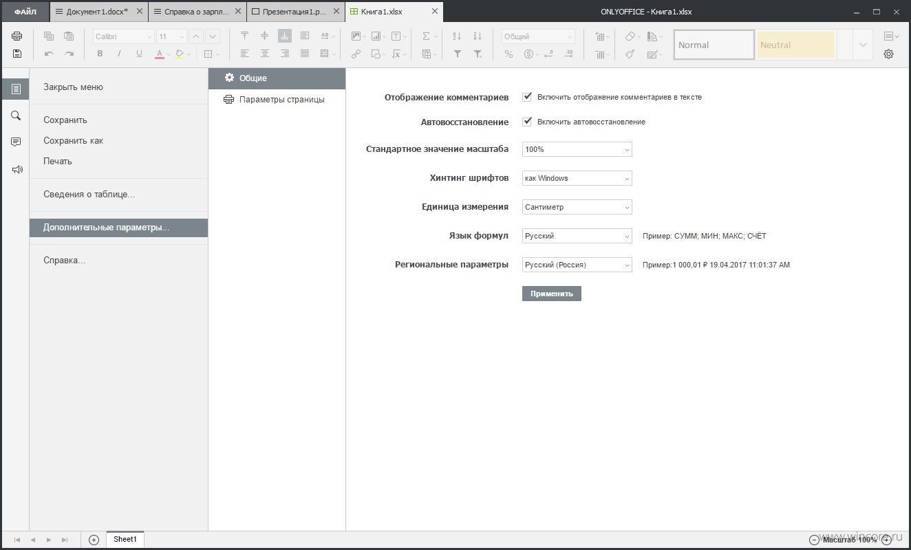The width and height of the screenshot is (911, 550).
Task: Open regional settings 'Русский (Россия)' dropdown
Action: 577,265
